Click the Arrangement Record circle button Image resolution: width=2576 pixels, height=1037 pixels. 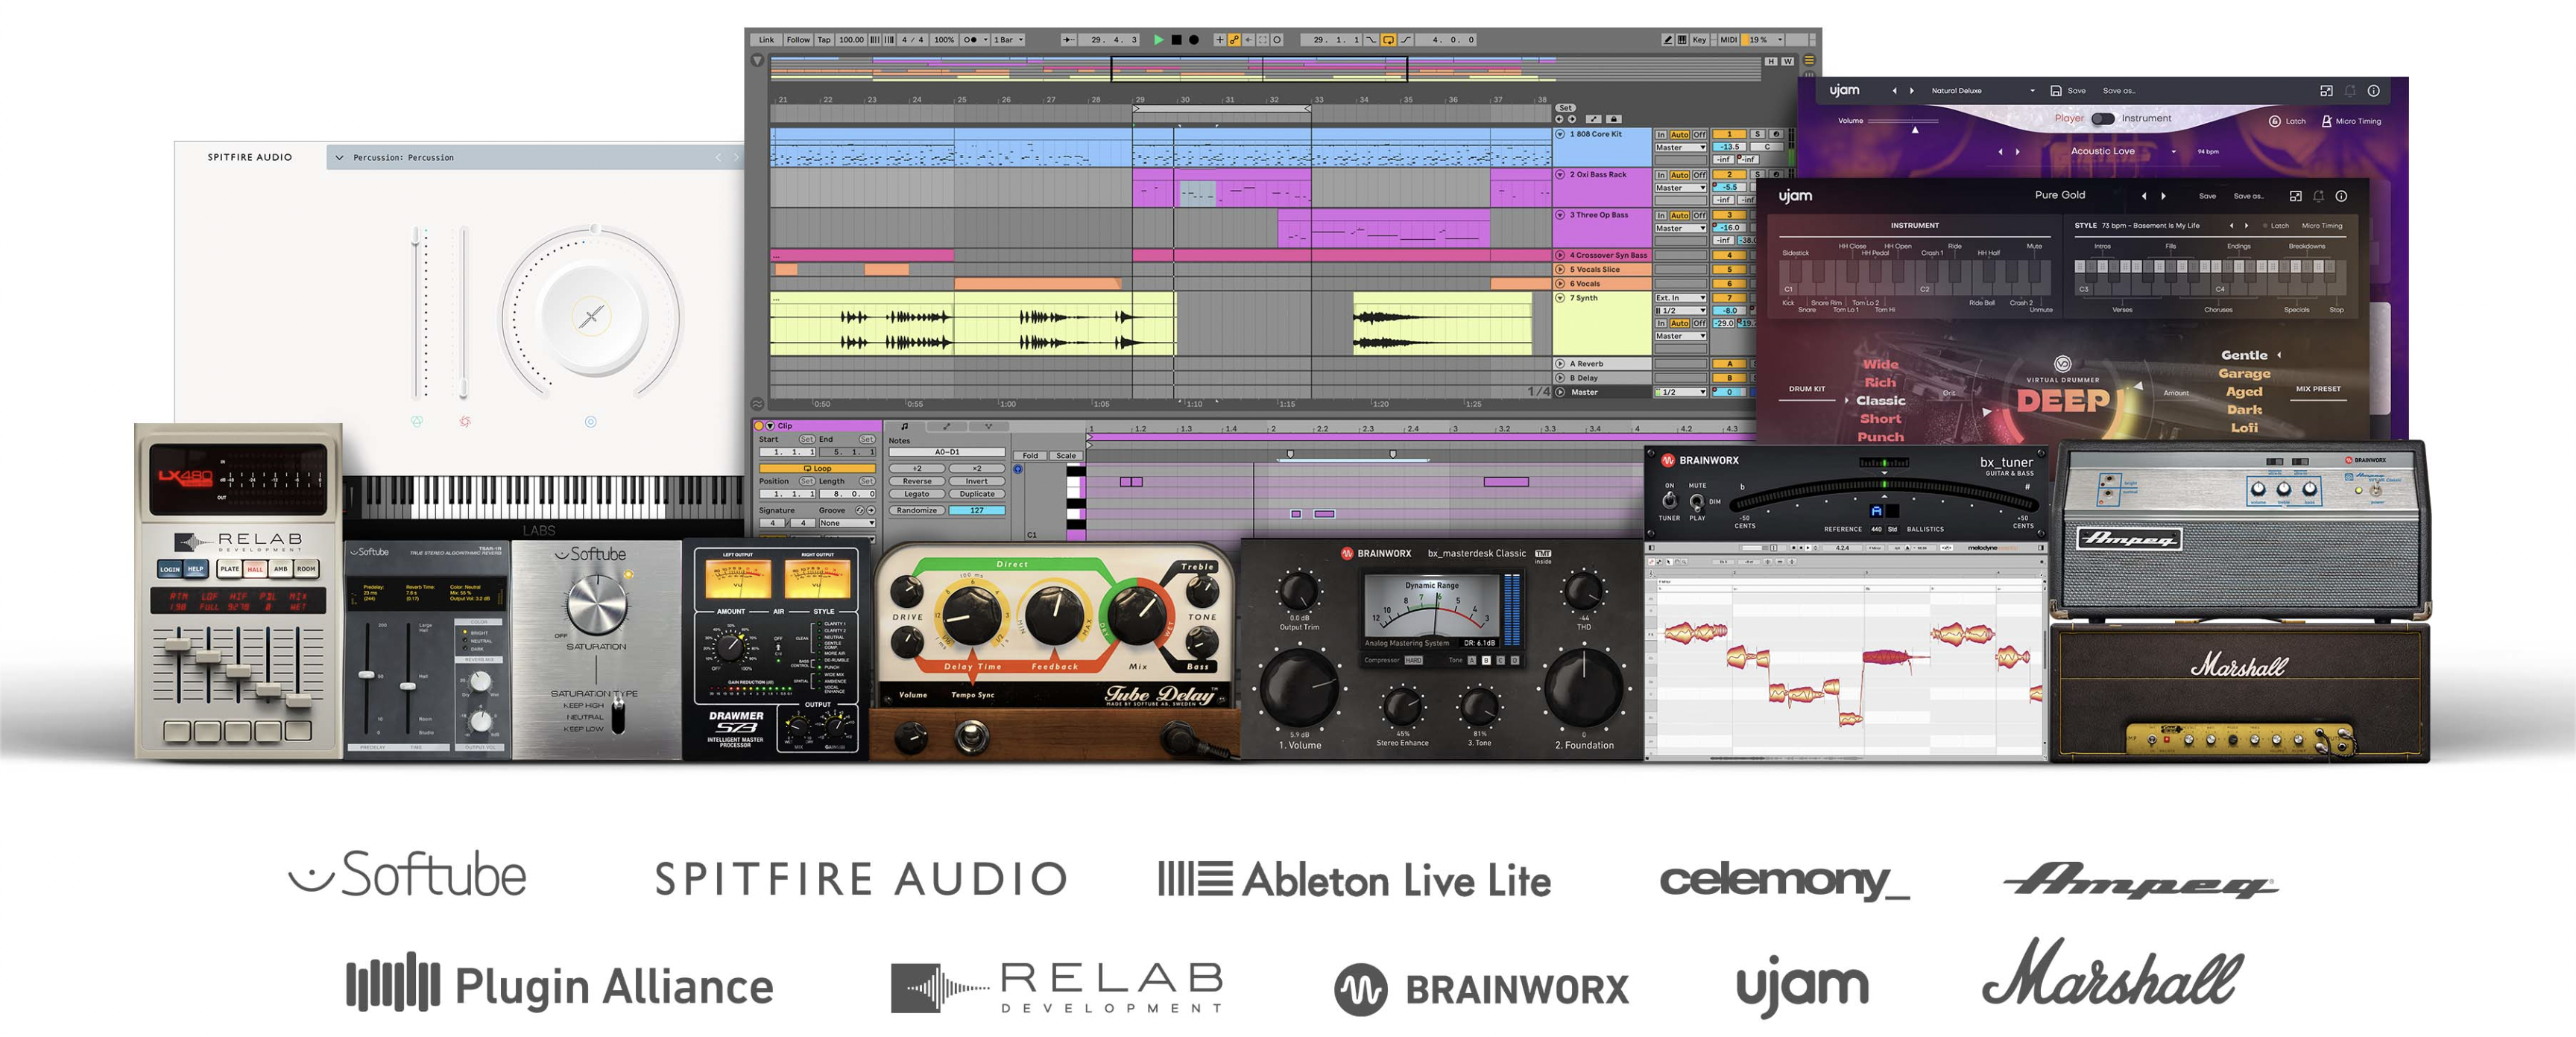(1193, 40)
